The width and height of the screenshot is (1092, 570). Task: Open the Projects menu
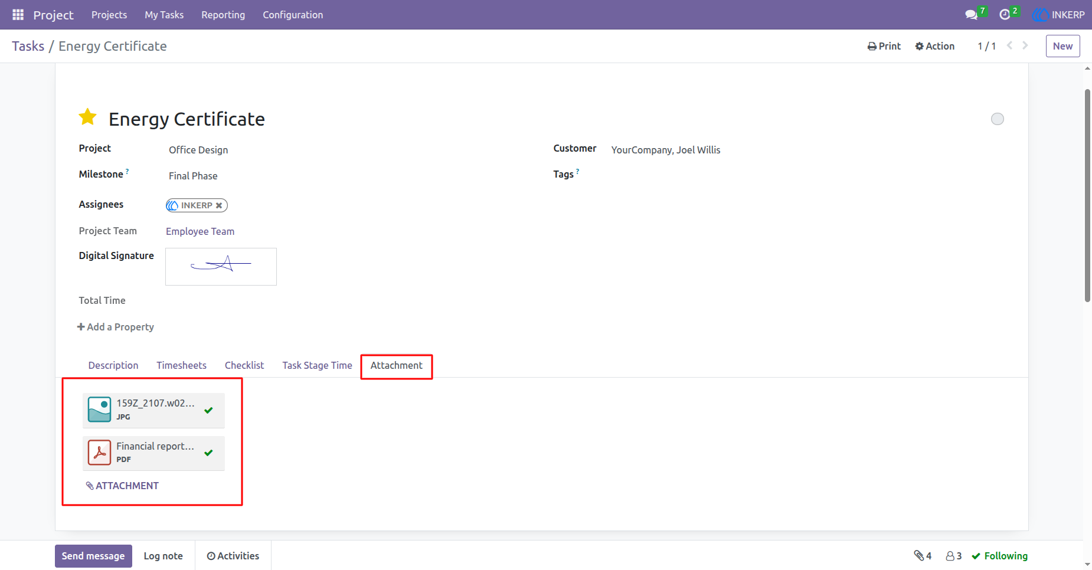109,15
